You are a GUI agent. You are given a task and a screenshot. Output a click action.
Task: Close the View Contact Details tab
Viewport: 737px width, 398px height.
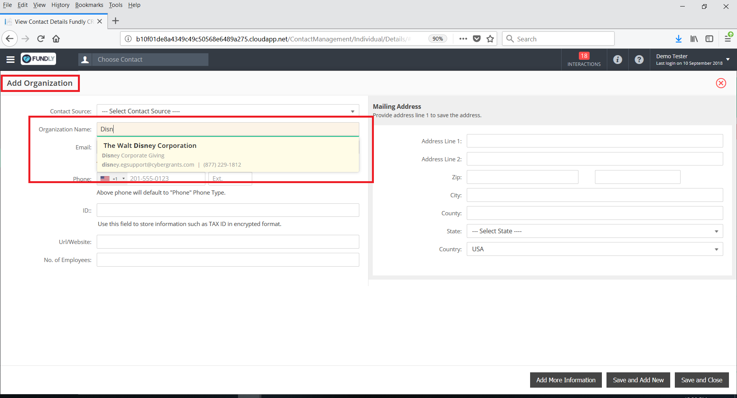100,21
